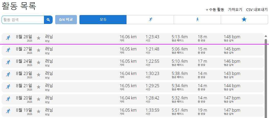
Task: Click the 1:23:43 time value
Action: [x=153, y=37]
